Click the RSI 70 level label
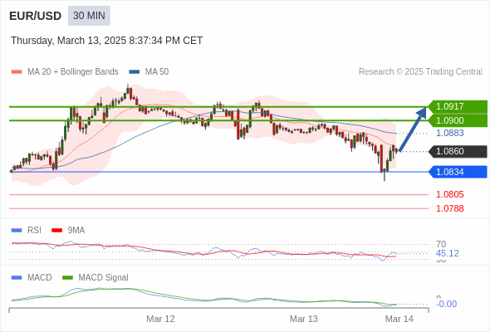Screen dimensions: 490x332 [441, 244]
